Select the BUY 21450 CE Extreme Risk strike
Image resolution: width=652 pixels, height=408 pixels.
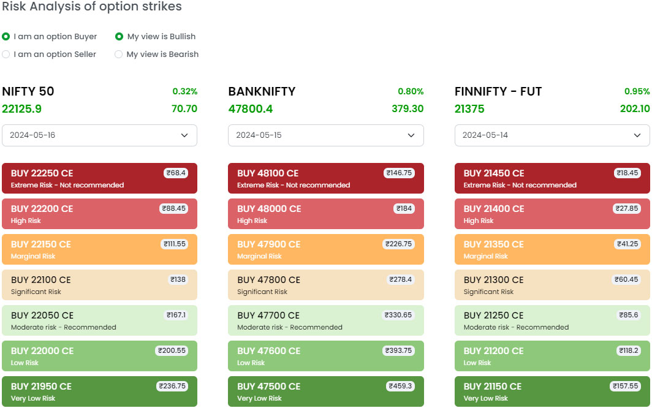[552, 178]
